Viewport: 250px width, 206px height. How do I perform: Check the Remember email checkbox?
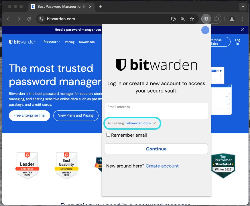pos(108,135)
